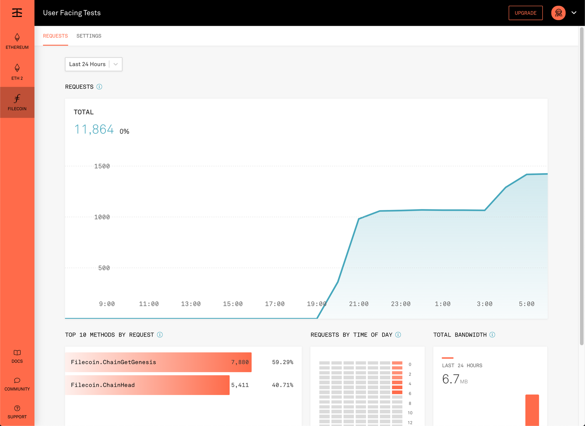Click the user avatar icon
The height and width of the screenshot is (426, 585).
(x=558, y=13)
